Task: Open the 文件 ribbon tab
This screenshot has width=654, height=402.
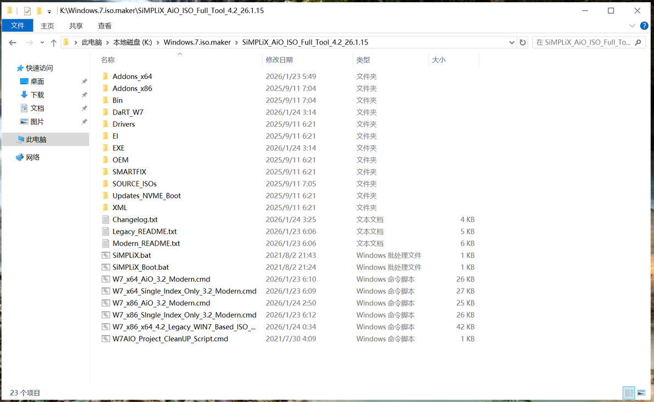Action: coord(18,25)
